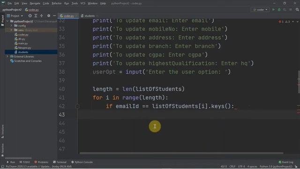The image size is (300, 169).
Task: Click Expand All icon in Project panel
Action: coord(36,15)
